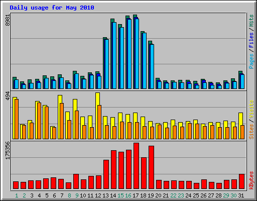Click day 26 on the x-axis
This screenshot has height=201, width=257.
(x=203, y=195)
